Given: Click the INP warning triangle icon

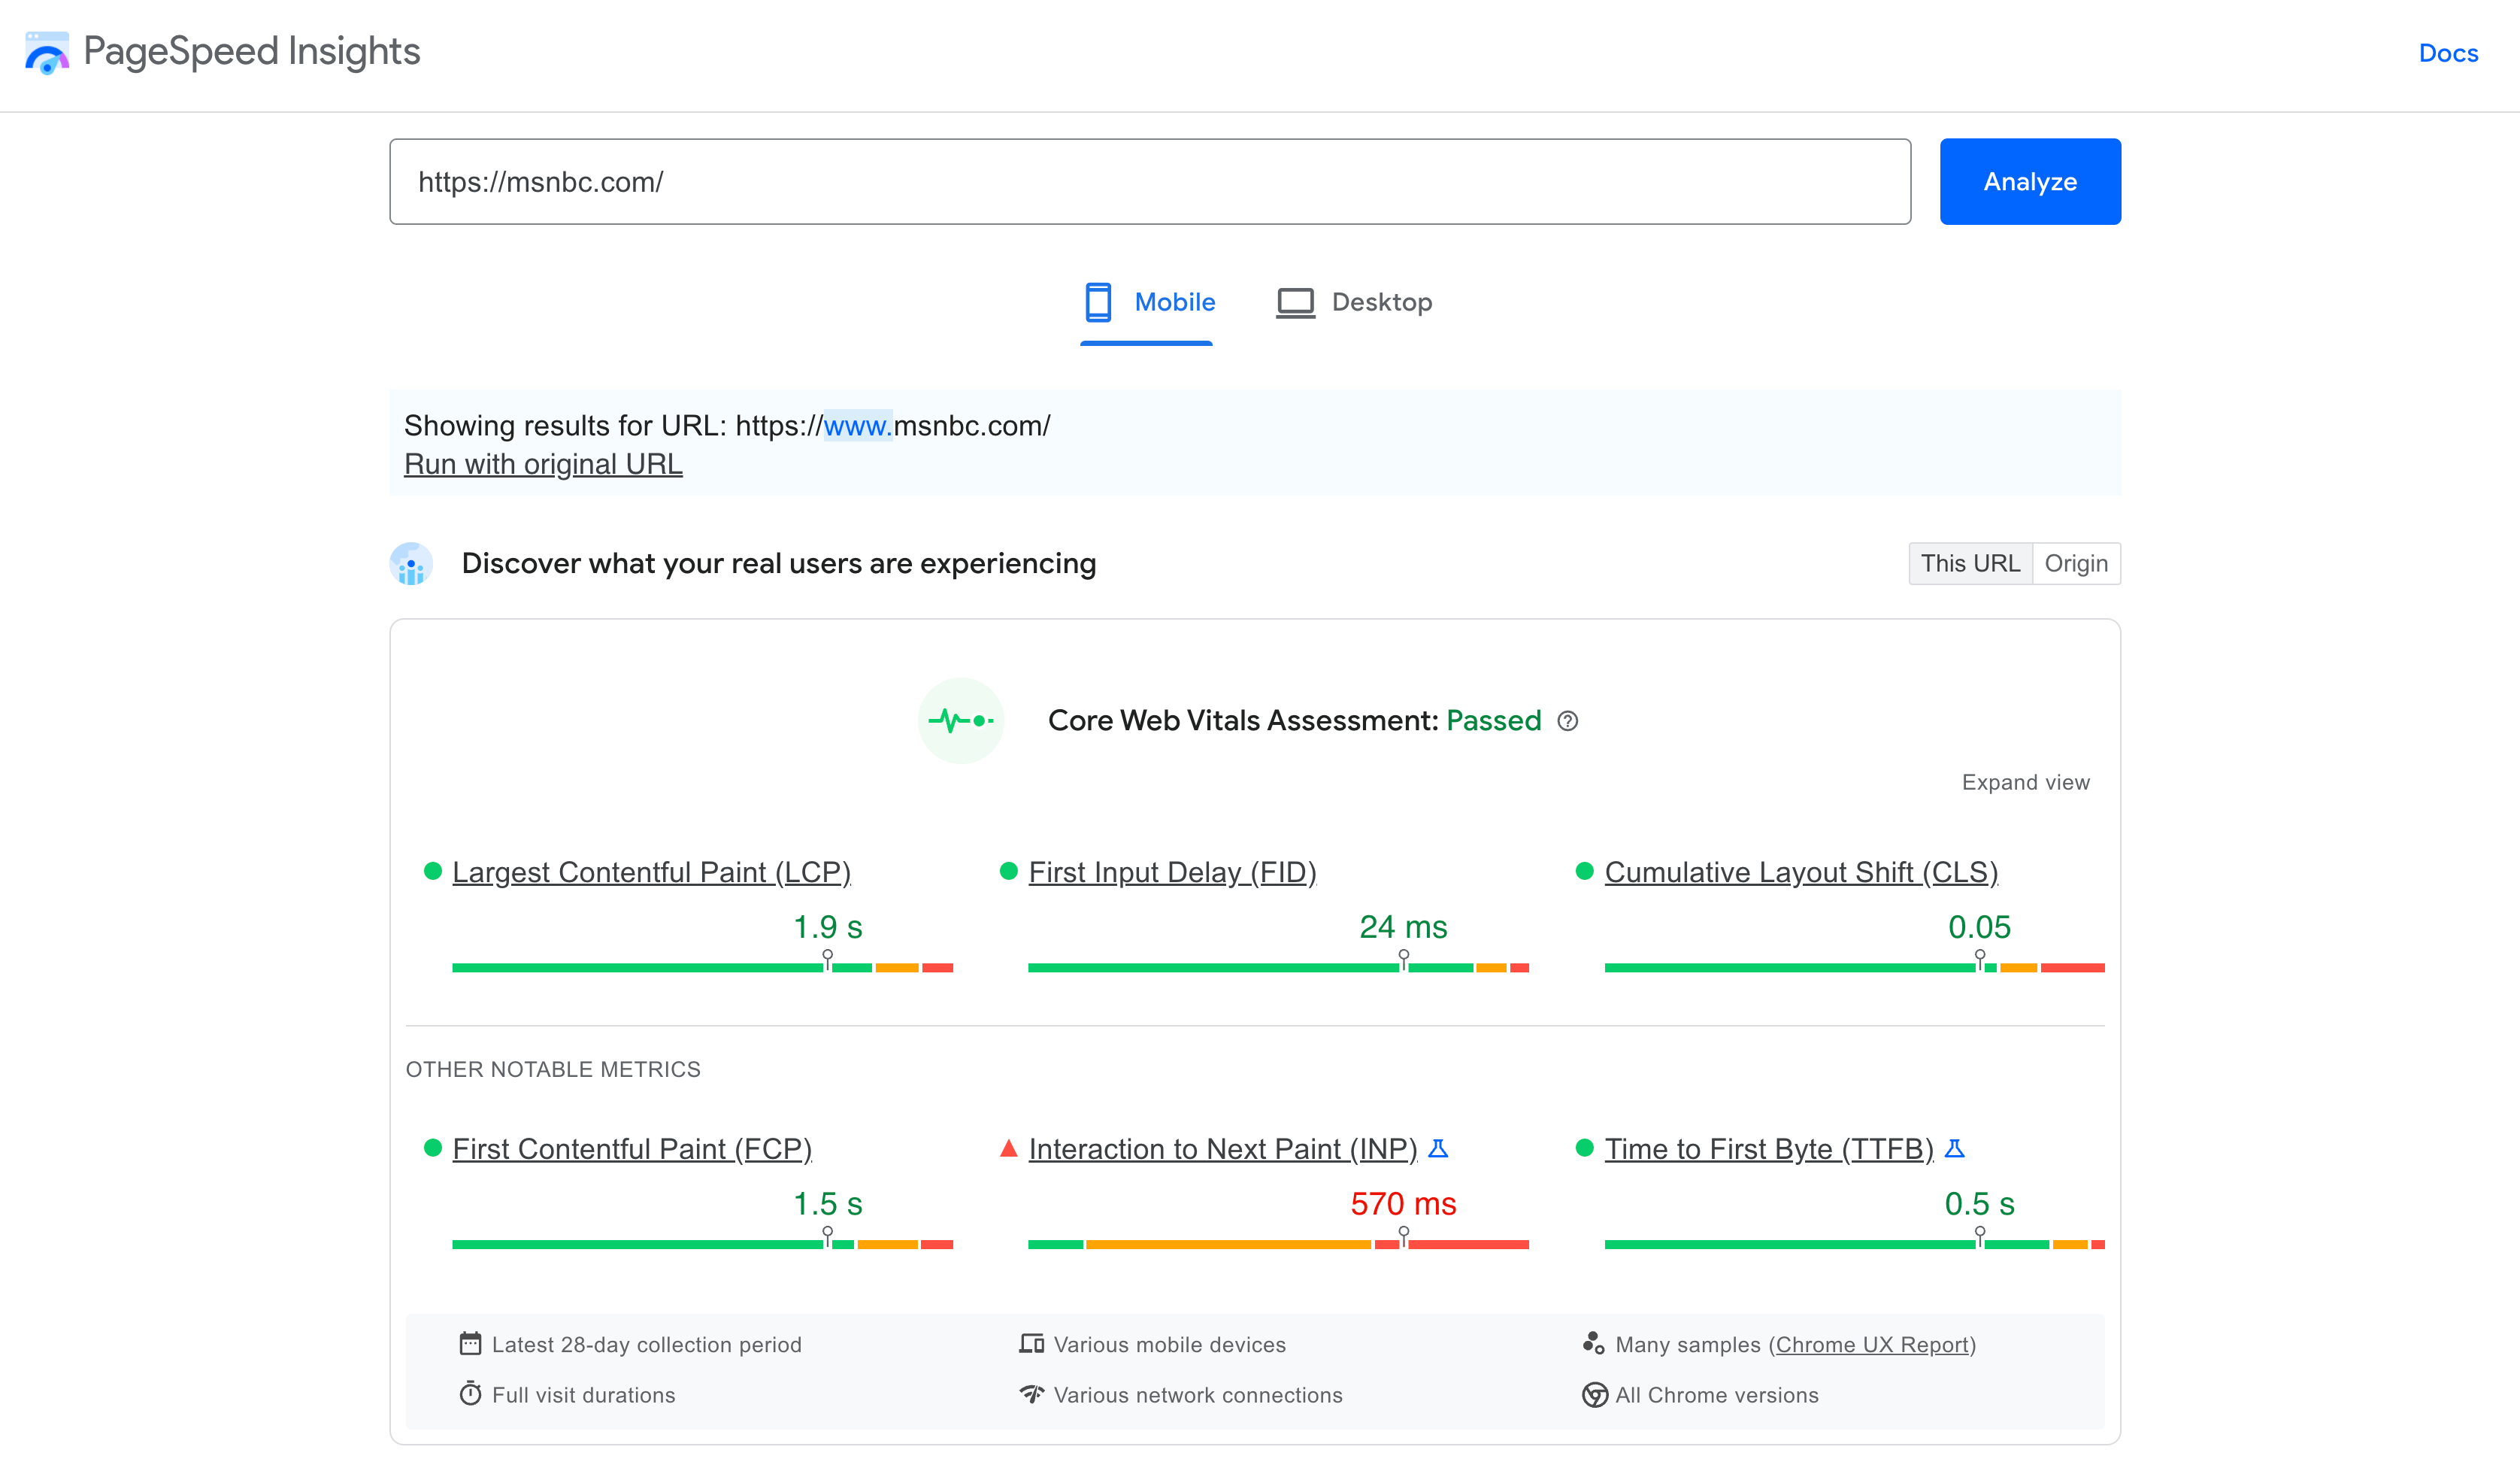Looking at the screenshot, I should coord(1008,1148).
